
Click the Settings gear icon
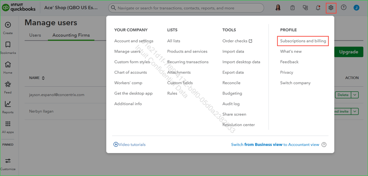[x=331, y=7]
